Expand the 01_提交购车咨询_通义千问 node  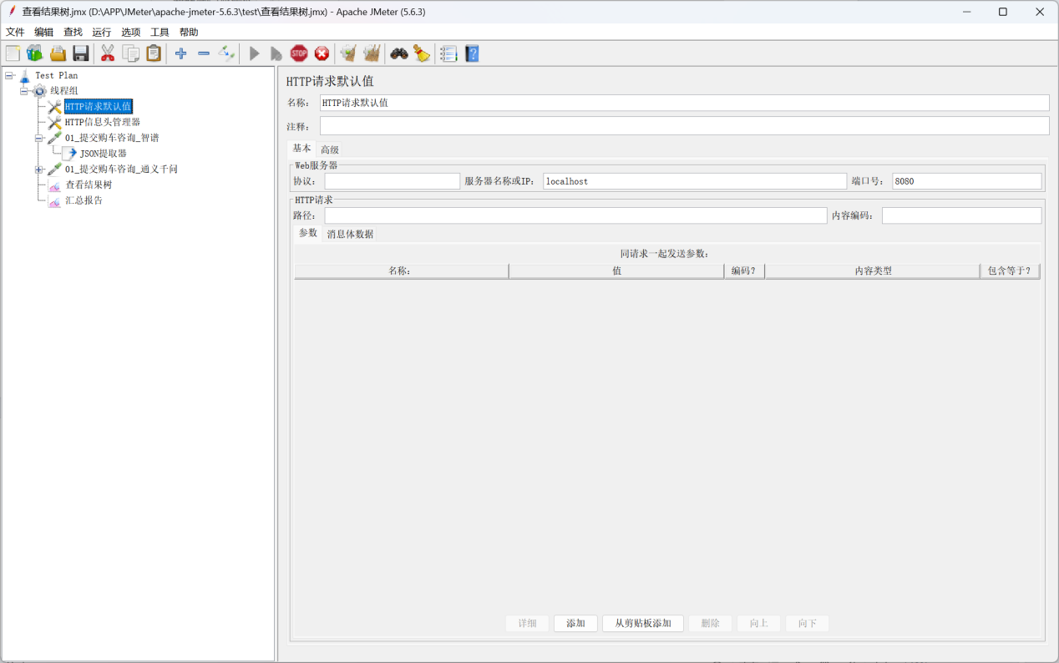[39, 170]
